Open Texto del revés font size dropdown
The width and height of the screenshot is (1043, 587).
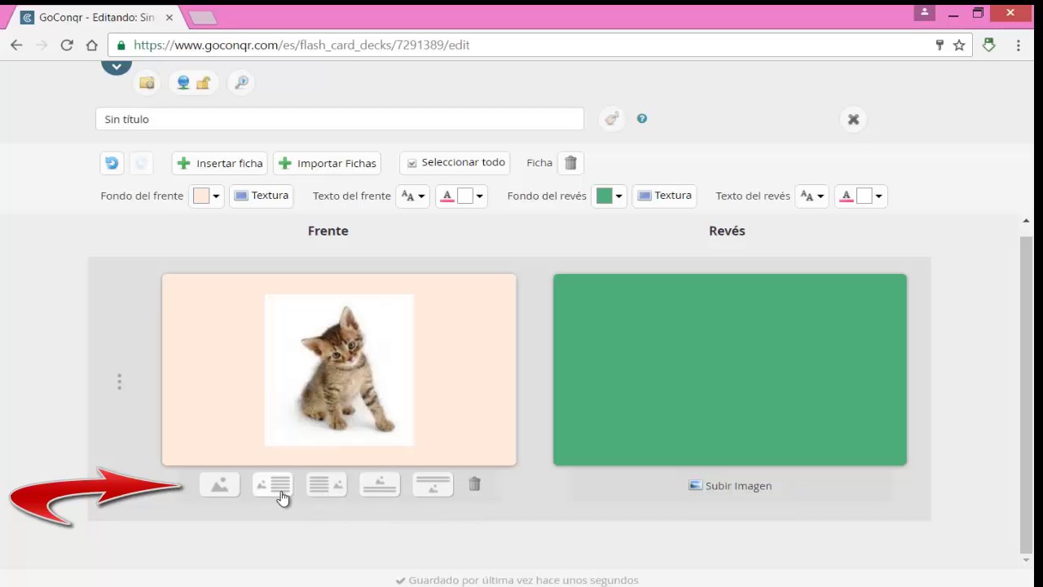pos(812,196)
